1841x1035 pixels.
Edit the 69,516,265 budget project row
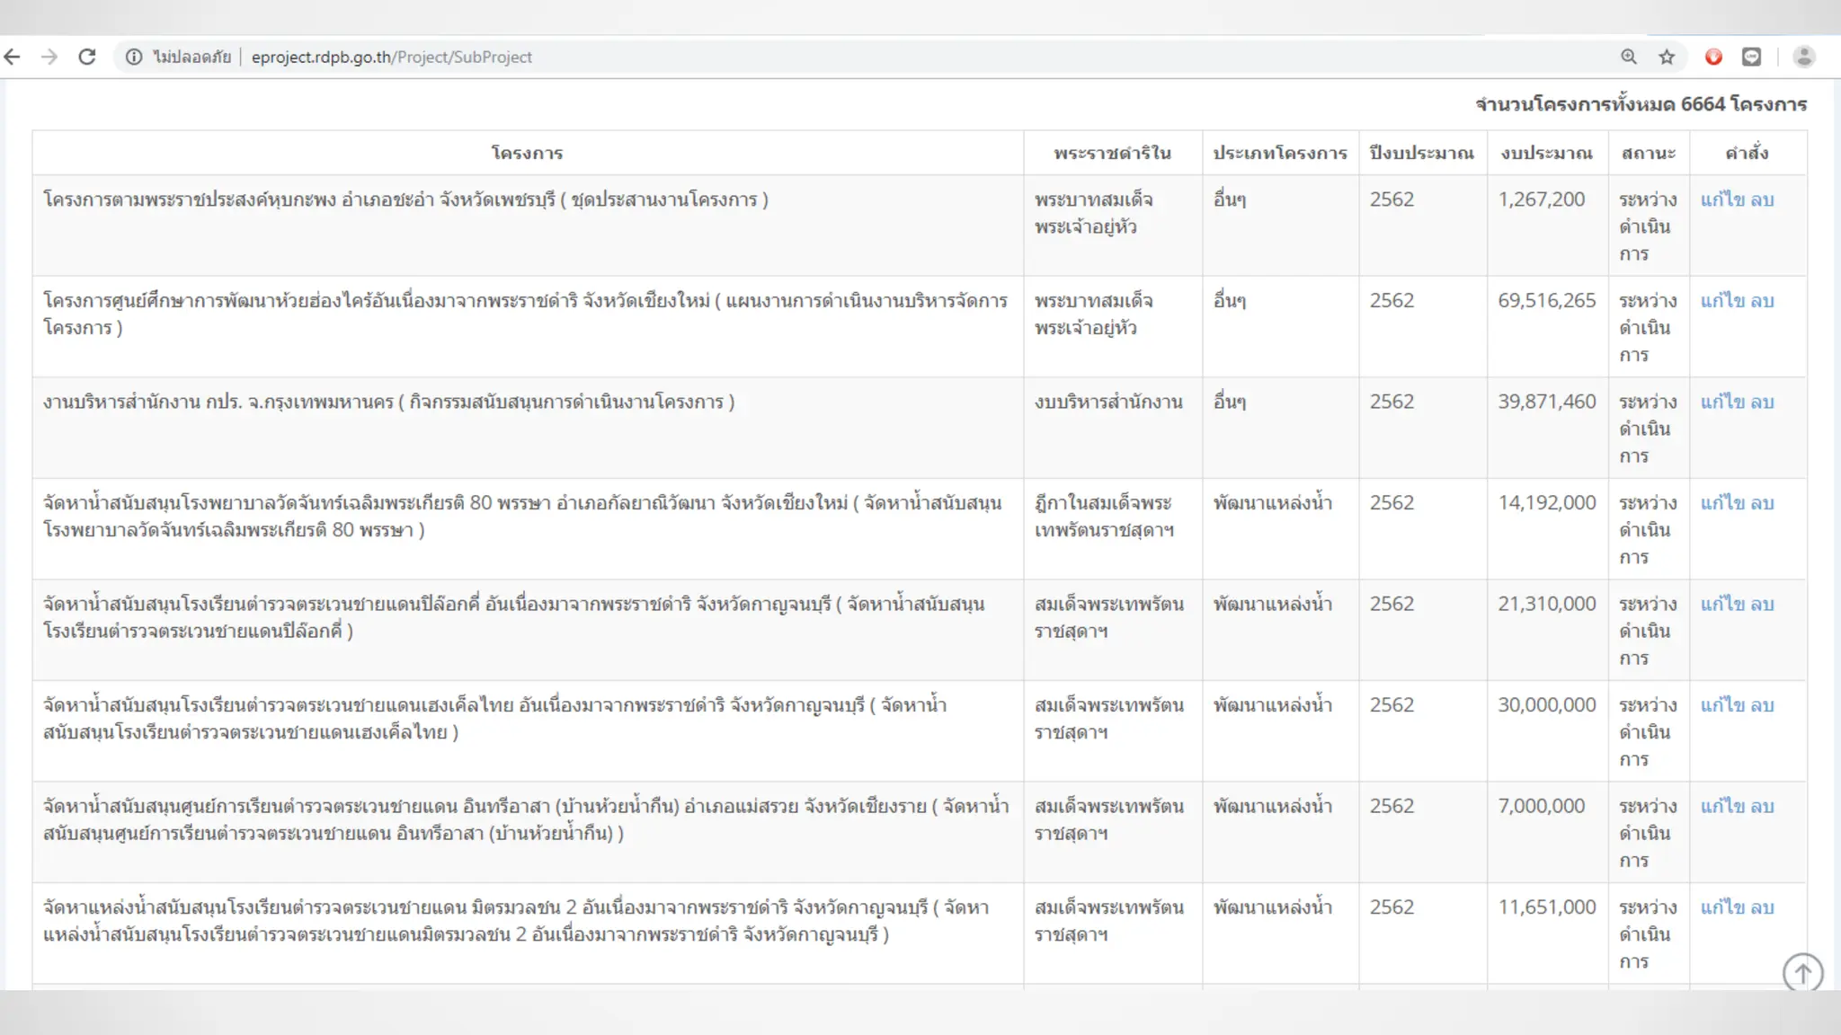(x=1722, y=301)
